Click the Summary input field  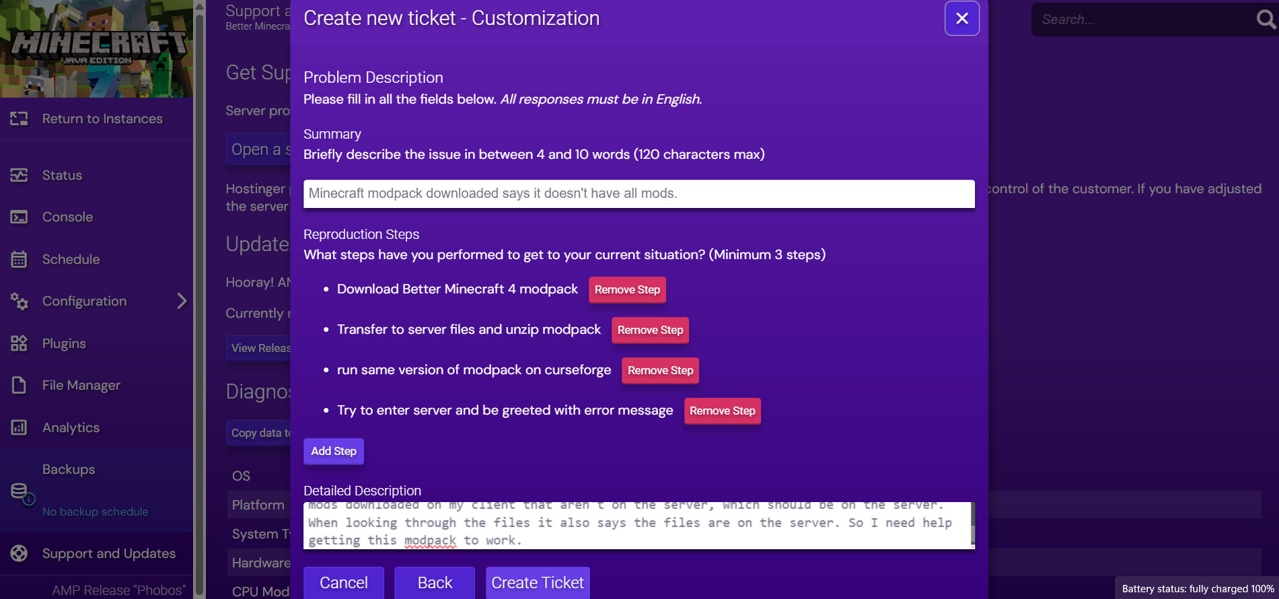pos(638,194)
